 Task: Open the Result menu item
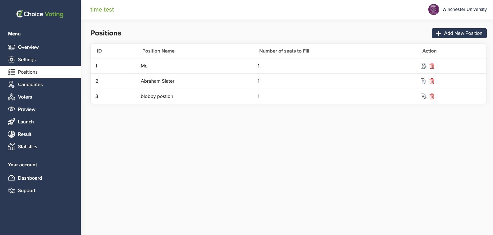(x=40, y=134)
